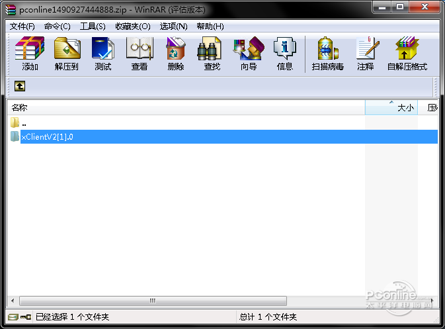Open the 选项(N) menu
Image resolution: width=445 pixels, height=329 pixels.
tap(174, 26)
